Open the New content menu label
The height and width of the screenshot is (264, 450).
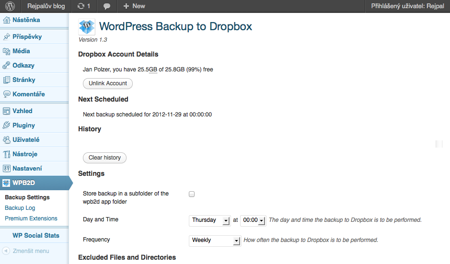(x=138, y=6)
